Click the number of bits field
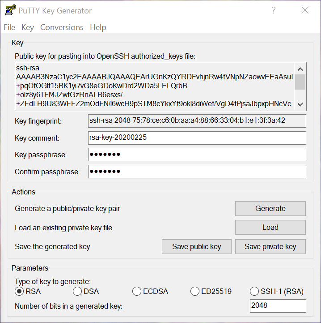321x323 pixels. click(278, 306)
